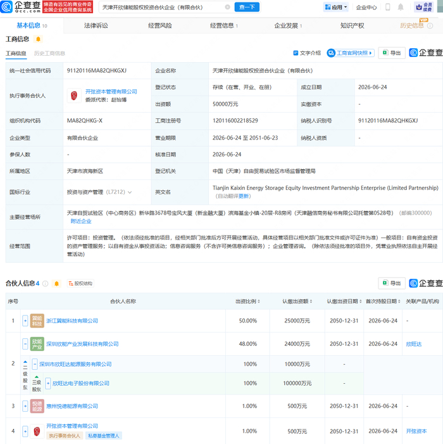Click the mobile phone icon in header

pyautogui.click(x=388, y=7)
